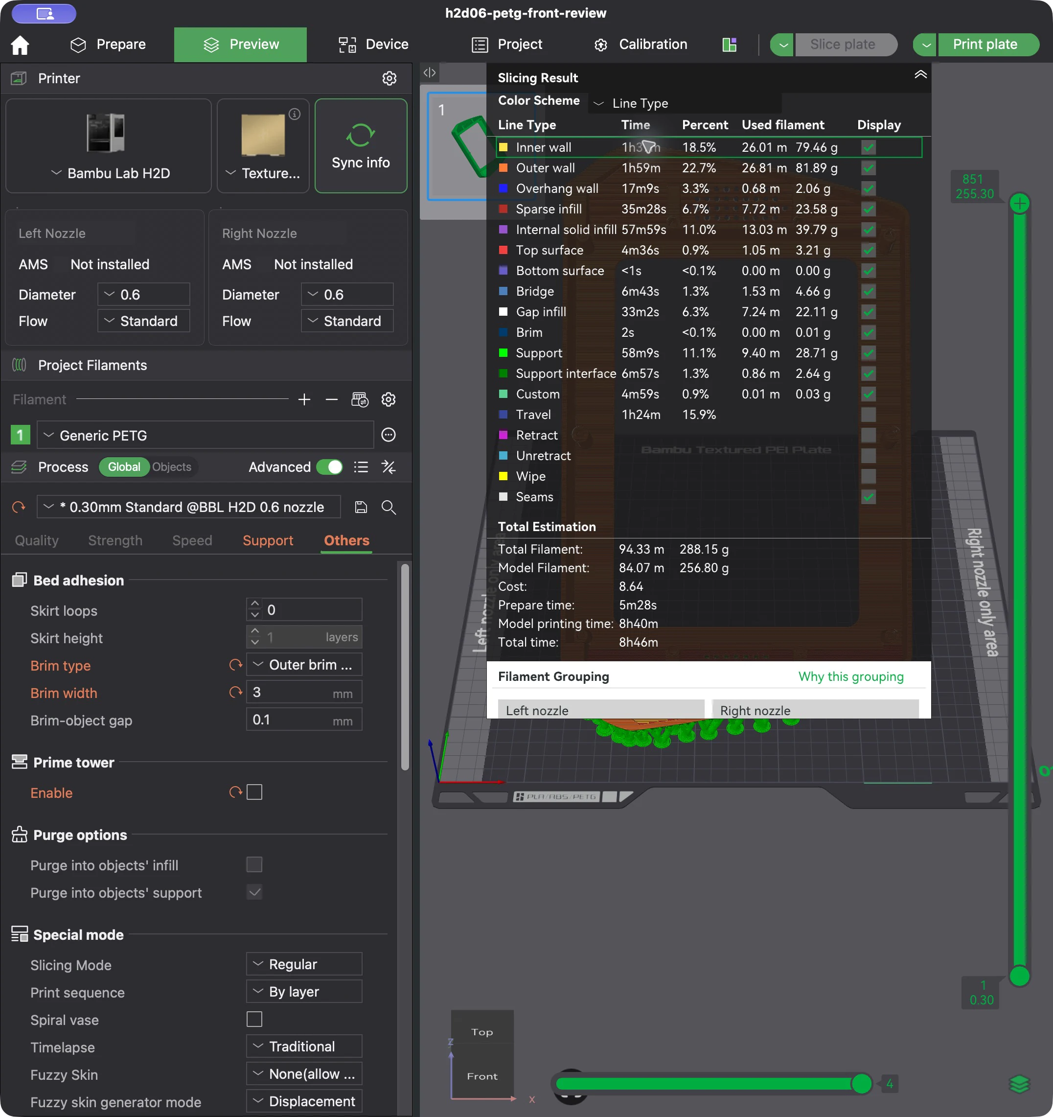Open the Generic PETG filament dropdown

tap(206, 436)
